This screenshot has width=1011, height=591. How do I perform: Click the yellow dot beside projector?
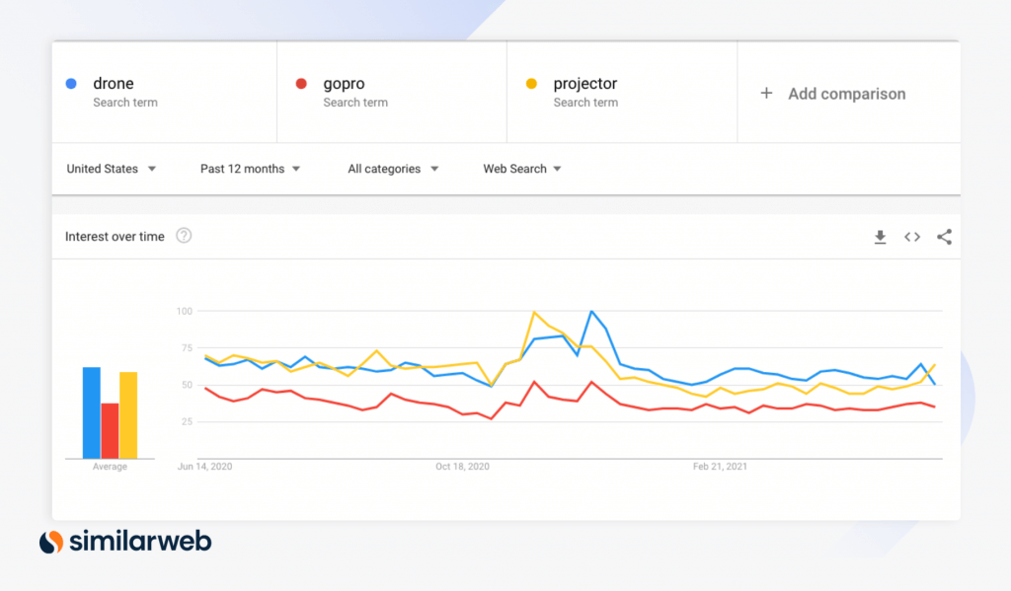[531, 84]
